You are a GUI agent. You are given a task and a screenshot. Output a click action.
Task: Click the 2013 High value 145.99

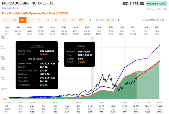coord(18,31)
